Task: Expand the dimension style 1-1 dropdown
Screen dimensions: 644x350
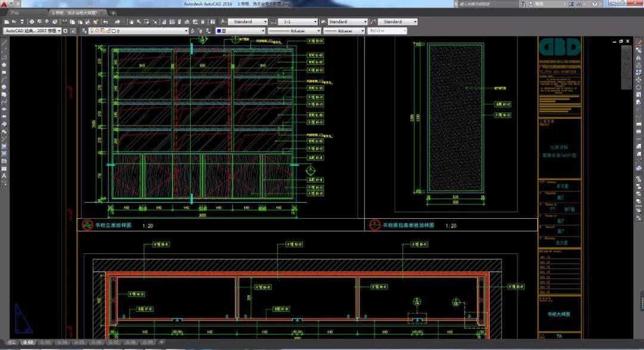Action: [x=298, y=22]
